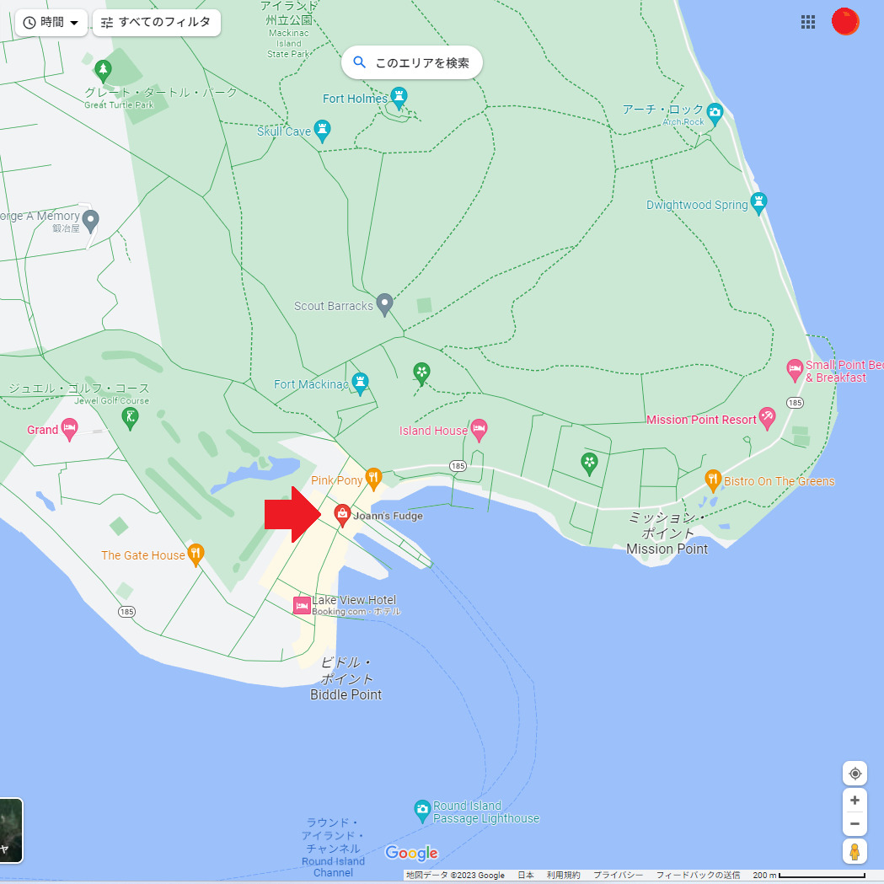The width and height of the screenshot is (884, 884).
Task: Open the account profile avatar
Action: (x=845, y=21)
